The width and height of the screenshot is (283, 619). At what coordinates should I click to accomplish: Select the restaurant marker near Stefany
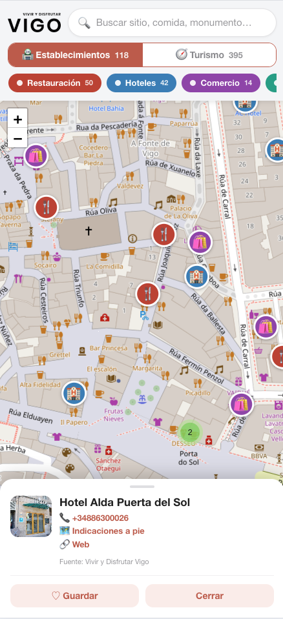coord(47,207)
